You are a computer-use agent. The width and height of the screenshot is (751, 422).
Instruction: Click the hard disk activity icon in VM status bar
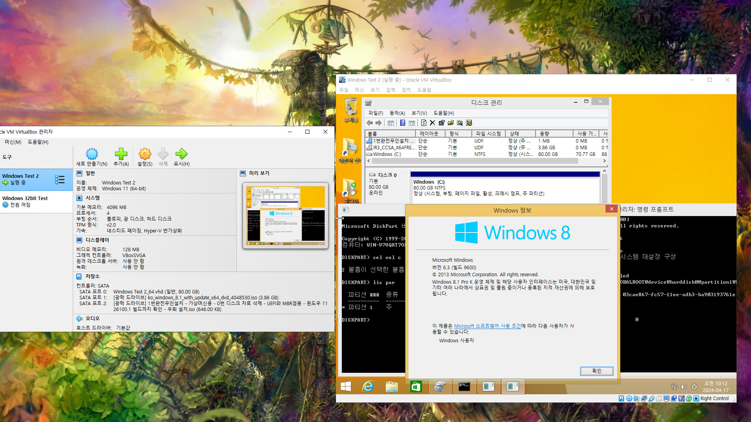pyautogui.click(x=621, y=399)
